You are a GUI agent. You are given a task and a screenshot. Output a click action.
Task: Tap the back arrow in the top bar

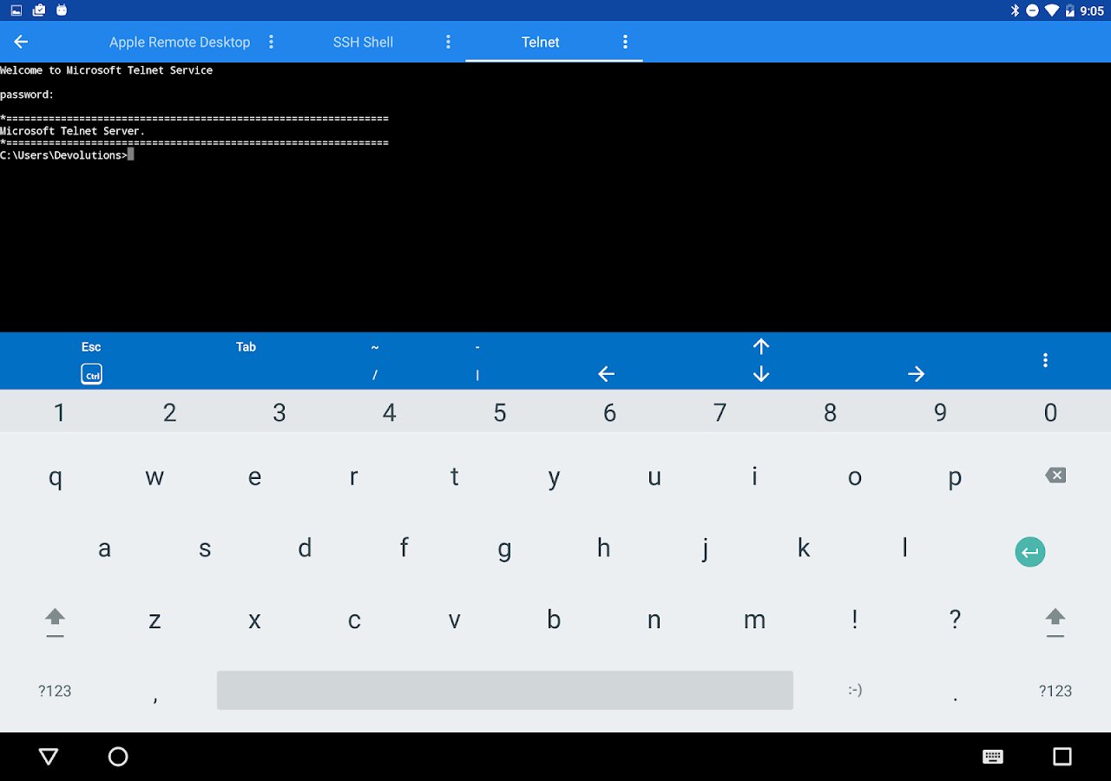[x=22, y=42]
